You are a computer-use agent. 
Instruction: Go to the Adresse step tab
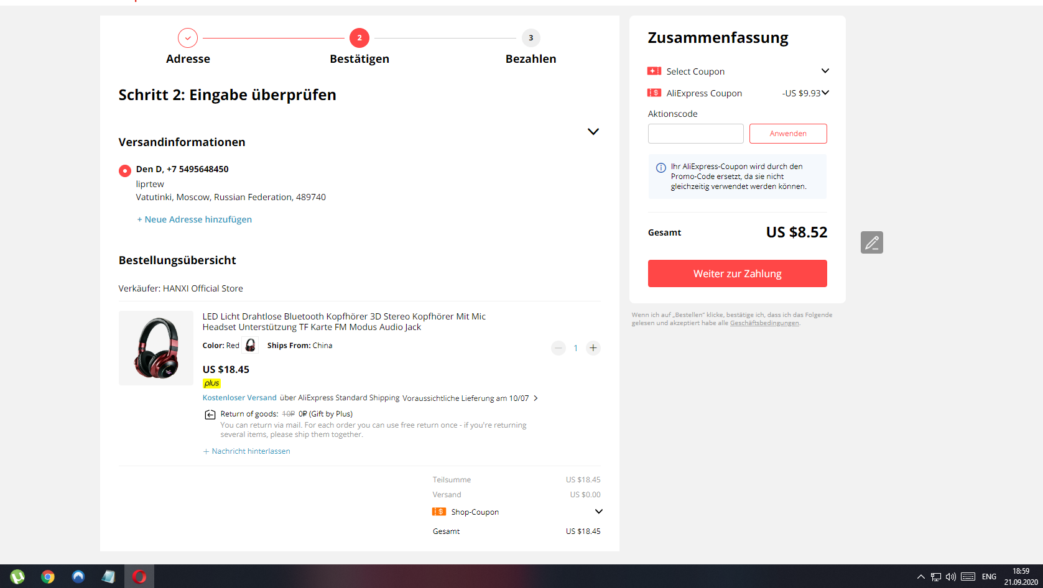click(x=188, y=59)
